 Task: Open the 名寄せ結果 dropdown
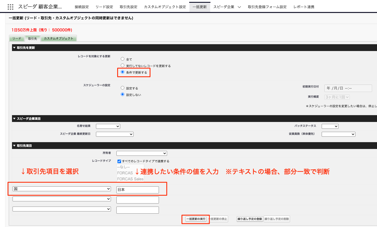tap(108, 126)
